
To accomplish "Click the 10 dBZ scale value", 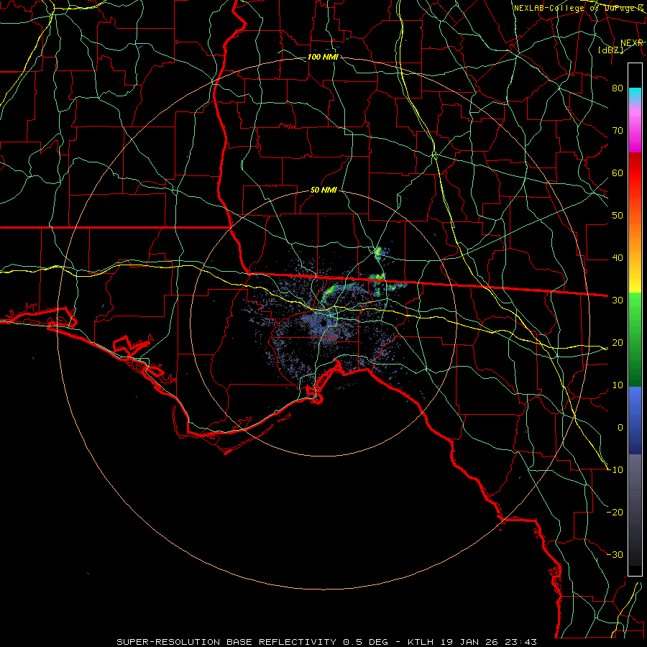I will 618,385.
